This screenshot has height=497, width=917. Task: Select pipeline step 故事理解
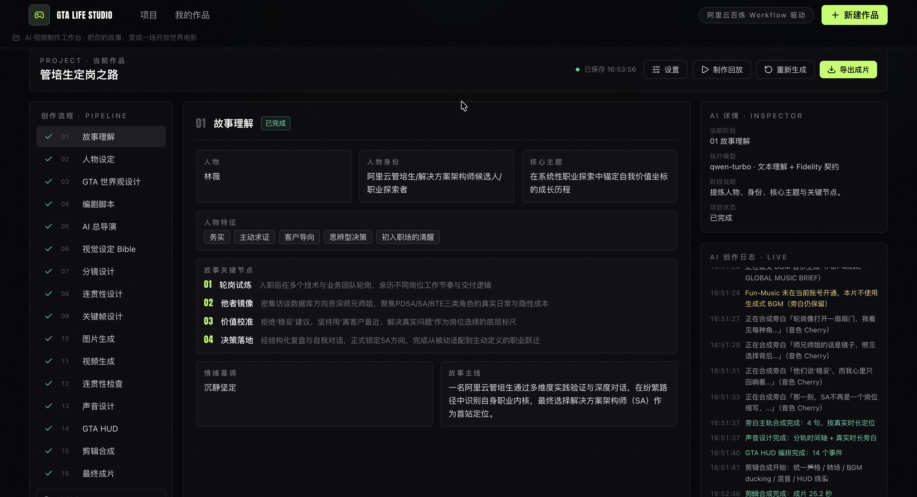click(101, 137)
